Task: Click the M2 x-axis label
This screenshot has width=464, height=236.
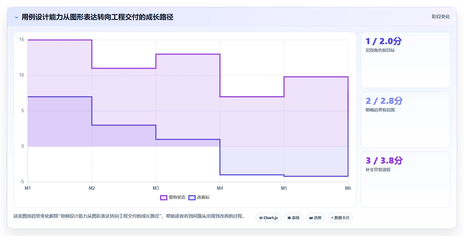Action: pyautogui.click(x=92, y=188)
